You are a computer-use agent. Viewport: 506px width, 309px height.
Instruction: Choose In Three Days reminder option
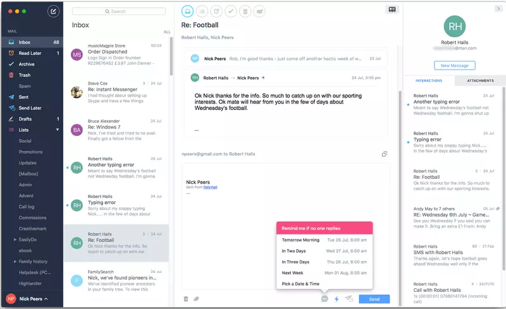[324, 262]
